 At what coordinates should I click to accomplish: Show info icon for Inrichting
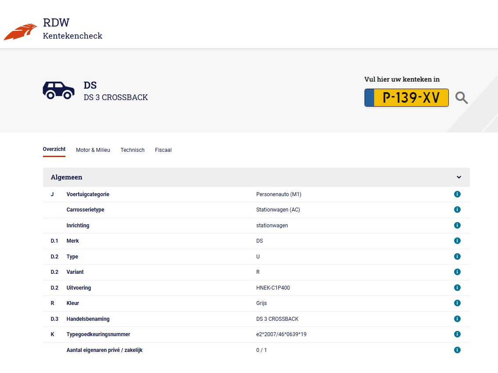point(457,226)
